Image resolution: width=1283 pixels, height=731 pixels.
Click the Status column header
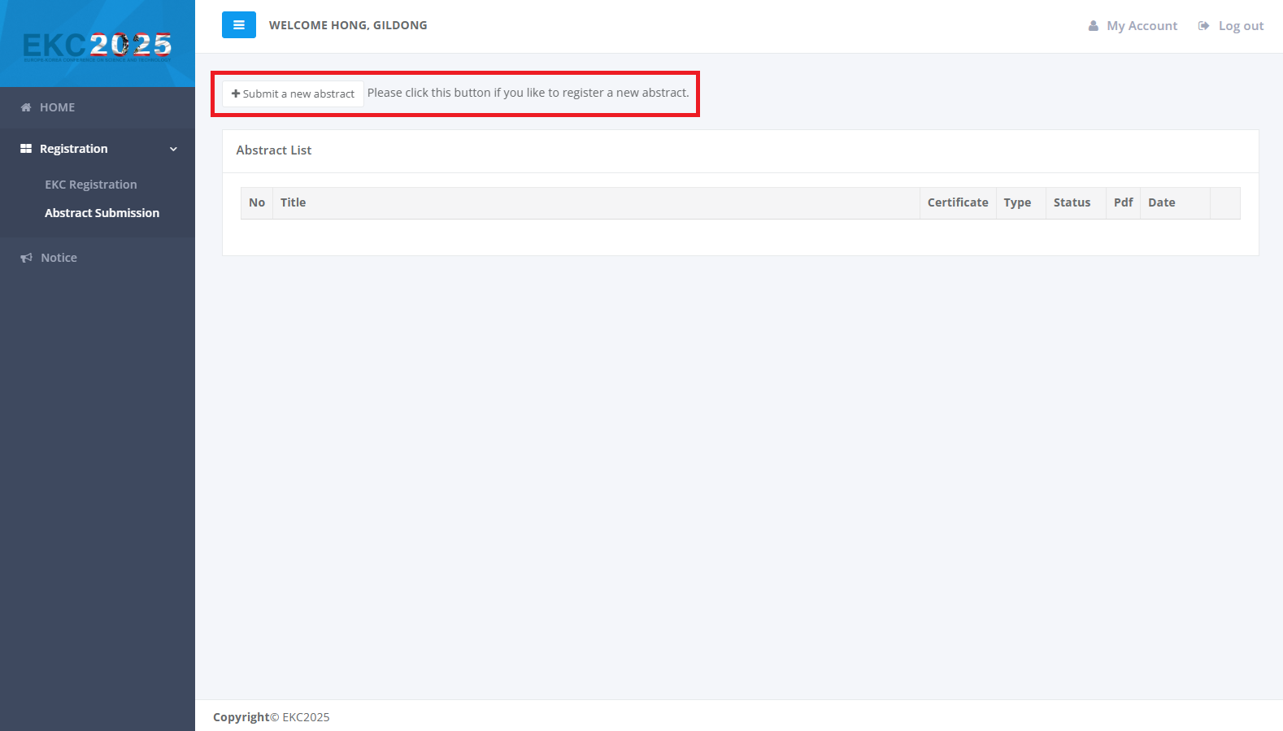point(1072,202)
